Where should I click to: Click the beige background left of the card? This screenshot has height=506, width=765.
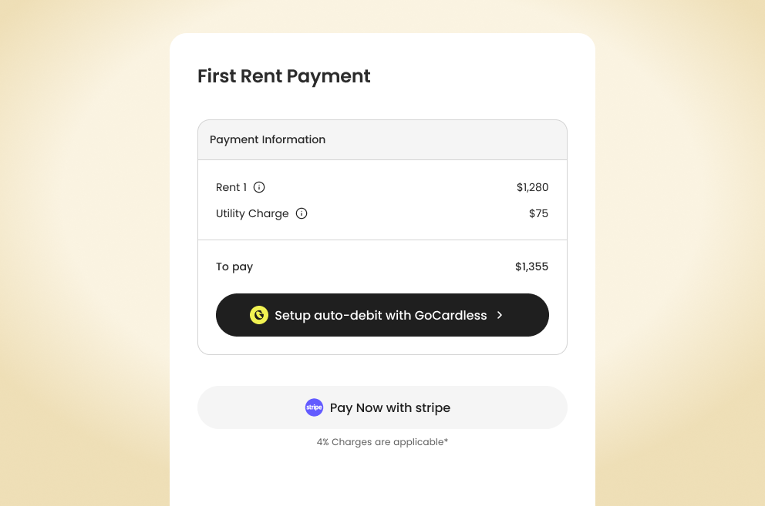(85, 254)
